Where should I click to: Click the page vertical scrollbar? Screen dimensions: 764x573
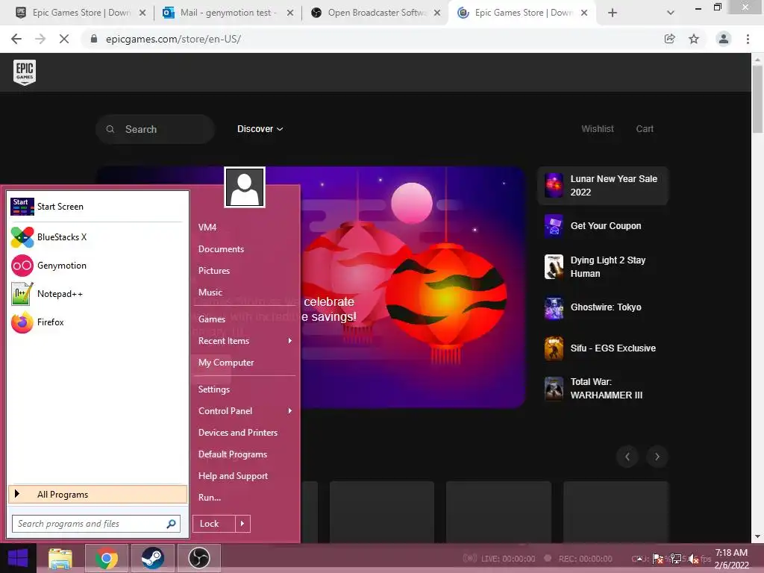tap(757, 98)
